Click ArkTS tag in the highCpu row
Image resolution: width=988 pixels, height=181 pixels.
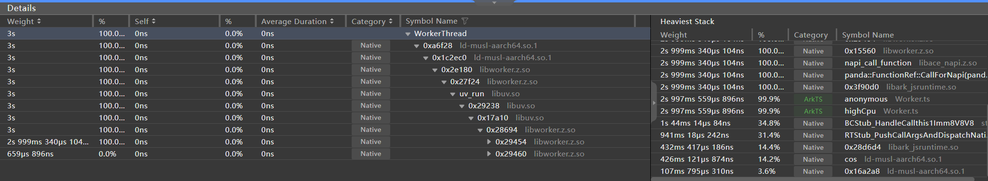click(813, 111)
